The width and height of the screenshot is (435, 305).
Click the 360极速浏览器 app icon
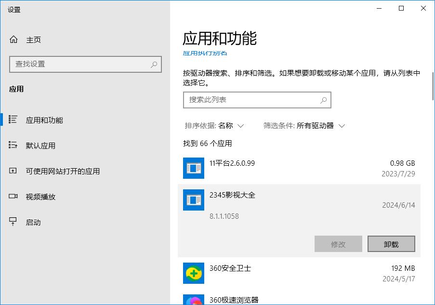[194, 300]
